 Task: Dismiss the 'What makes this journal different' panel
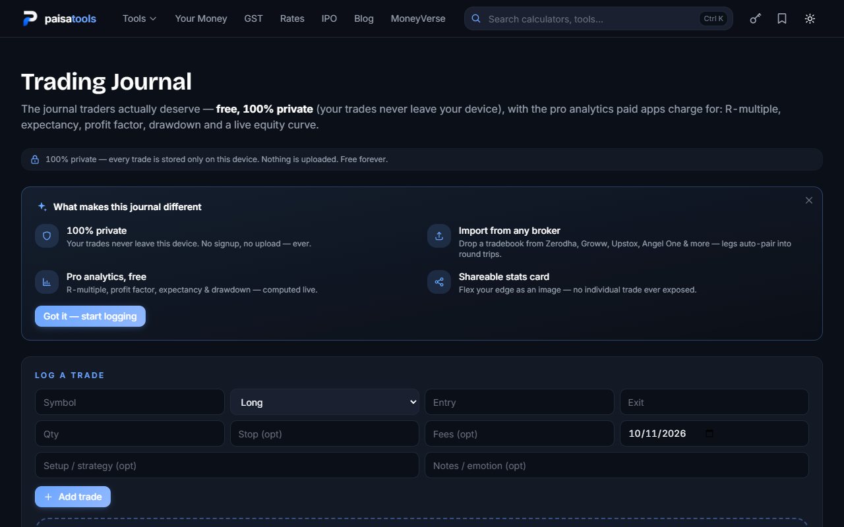point(809,200)
